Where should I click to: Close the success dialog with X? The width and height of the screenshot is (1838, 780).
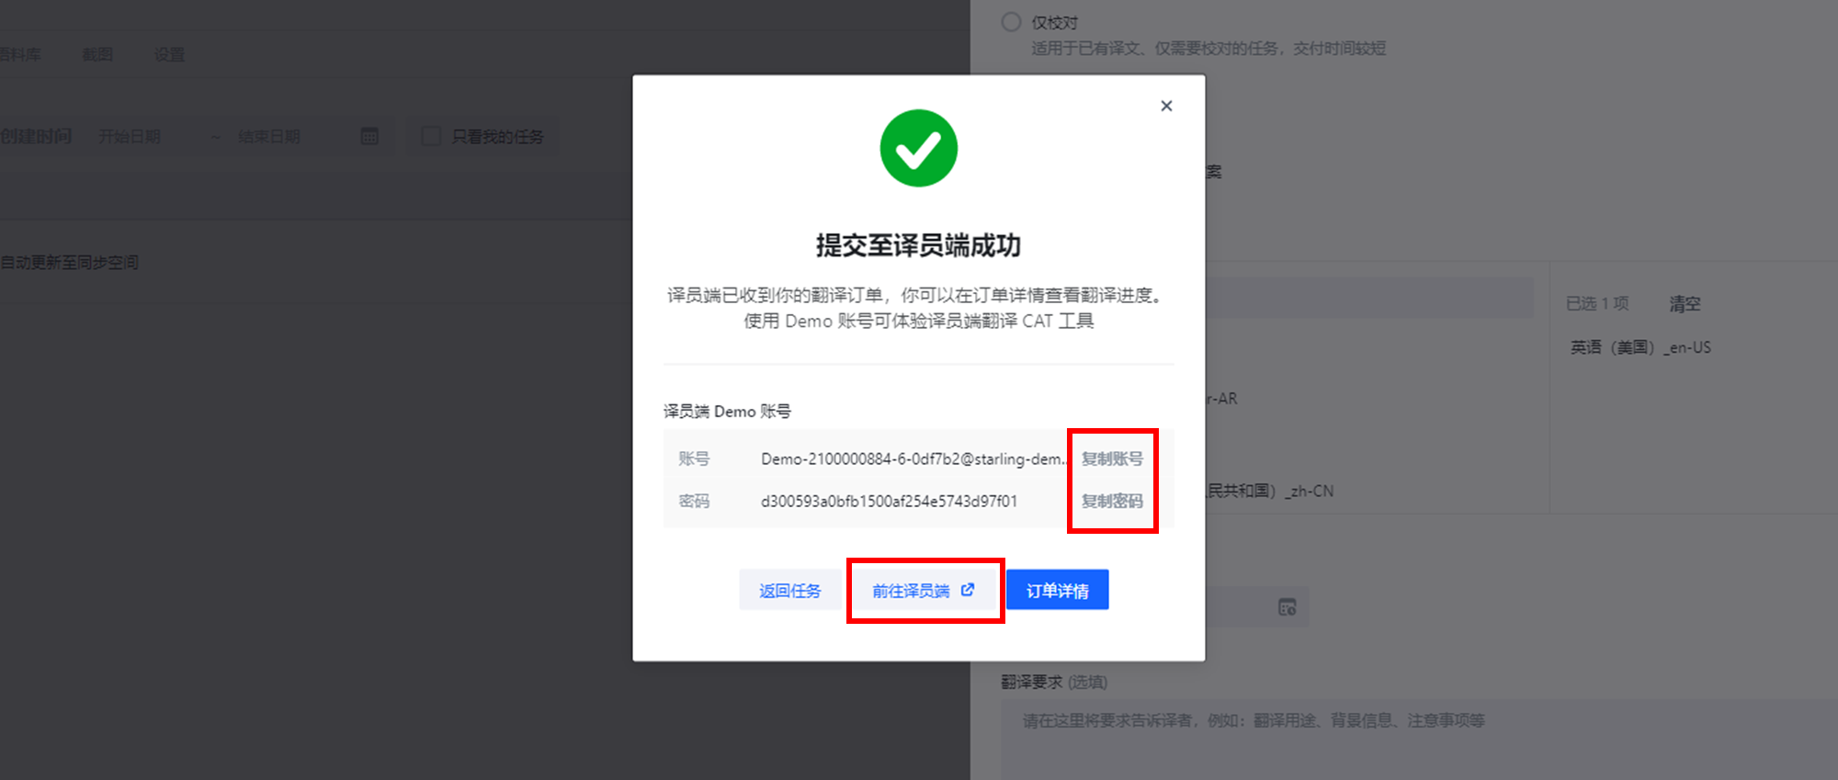pyautogui.click(x=1166, y=106)
